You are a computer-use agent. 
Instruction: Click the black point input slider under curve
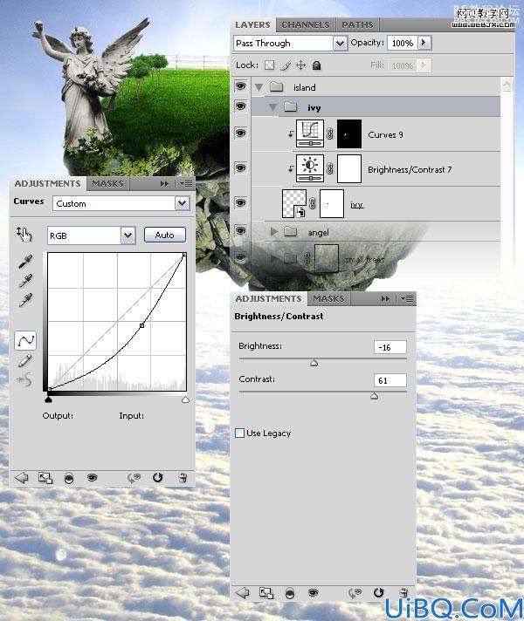(x=48, y=399)
